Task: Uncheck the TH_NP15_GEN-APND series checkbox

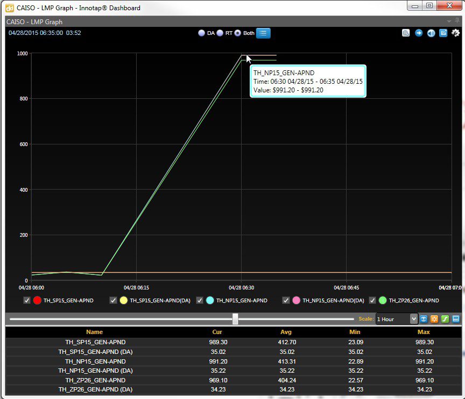Action: [200, 300]
